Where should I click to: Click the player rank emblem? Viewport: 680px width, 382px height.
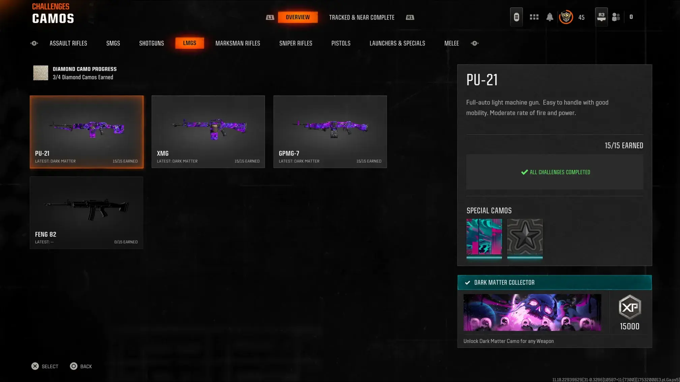tap(566, 17)
